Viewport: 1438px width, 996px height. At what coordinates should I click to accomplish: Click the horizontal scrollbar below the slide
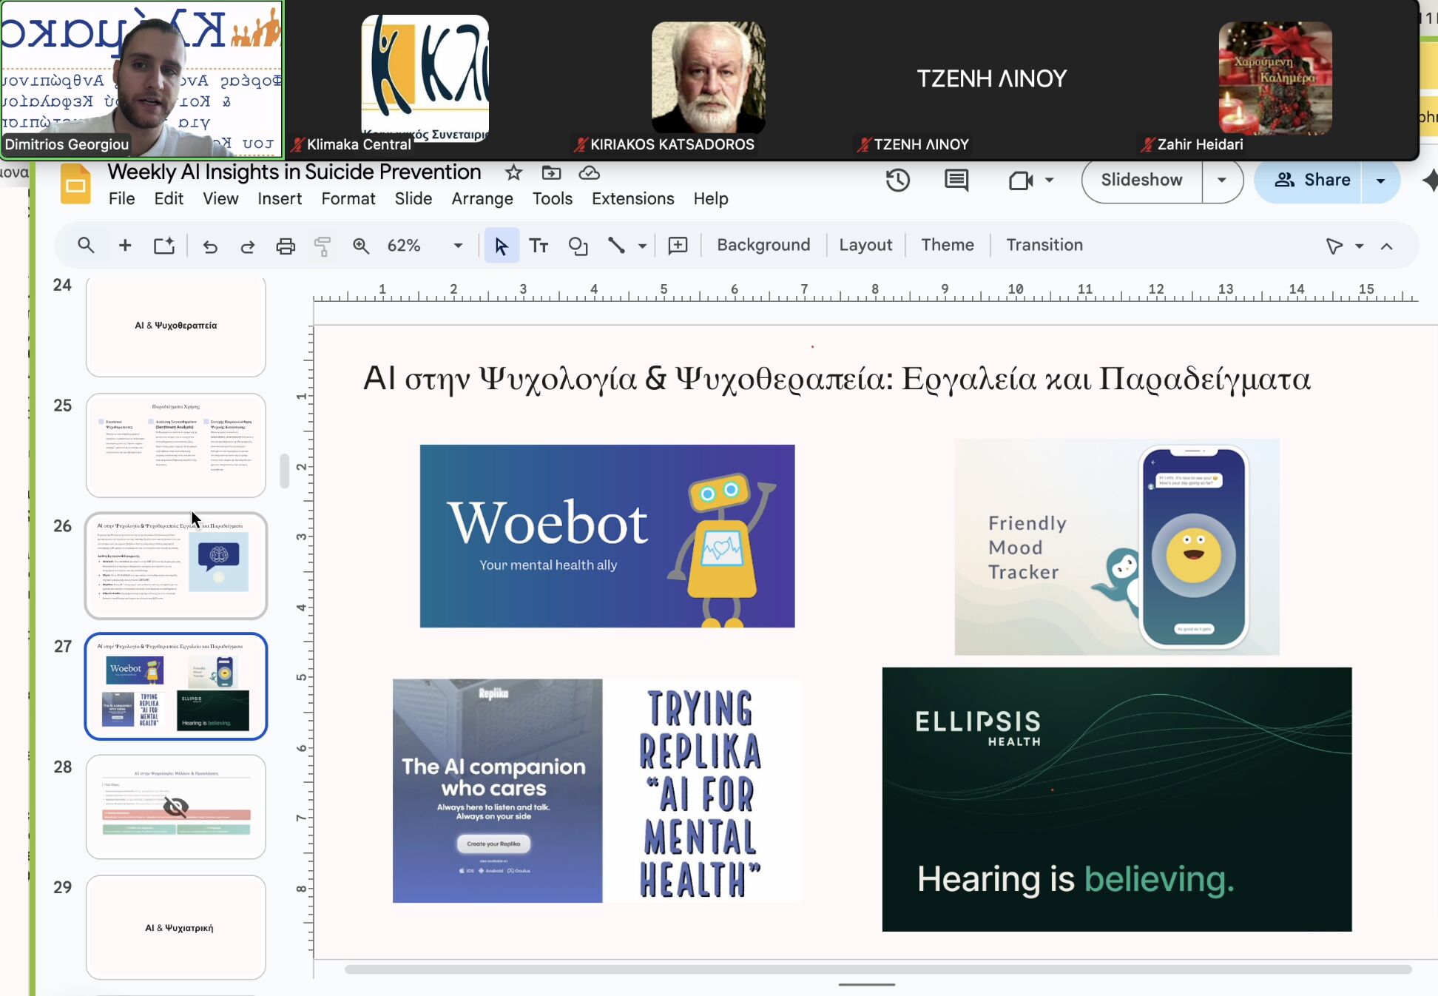[878, 969]
